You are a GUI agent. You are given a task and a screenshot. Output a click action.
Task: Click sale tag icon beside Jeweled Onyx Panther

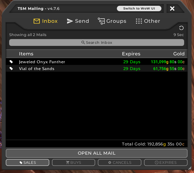click(x=11, y=62)
